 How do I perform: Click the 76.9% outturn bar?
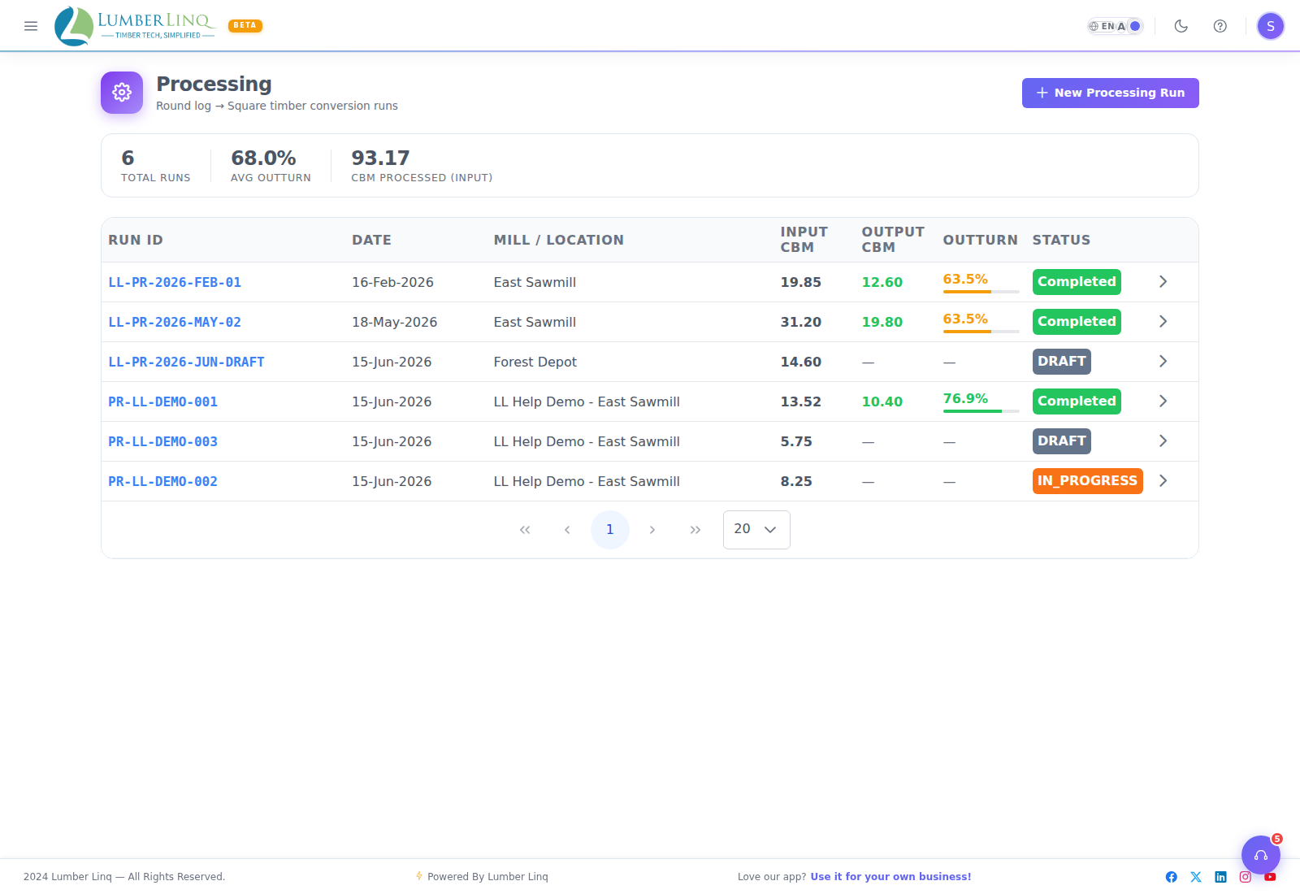click(x=981, y=411)
